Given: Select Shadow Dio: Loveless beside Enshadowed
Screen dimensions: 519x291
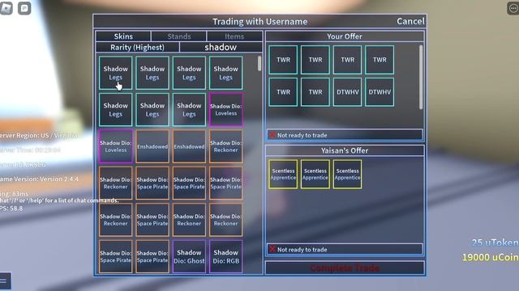Looking at the screenshot, I should [x=115, y=146].
